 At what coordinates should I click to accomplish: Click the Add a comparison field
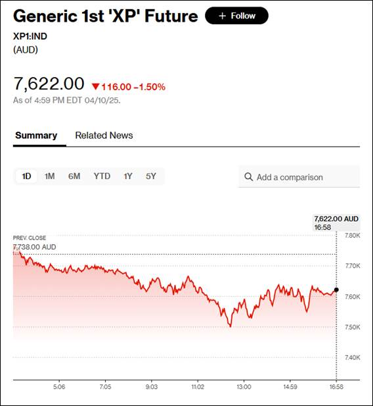[299, 177]
